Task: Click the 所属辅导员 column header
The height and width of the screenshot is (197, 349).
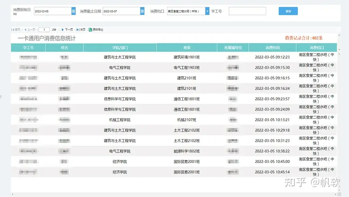Action: (233, 48)
